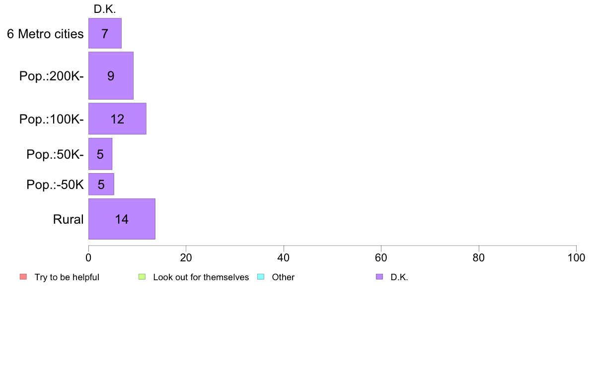Click the D.K. column header
The width and height of the screenshot is (590, 365).
105,9
